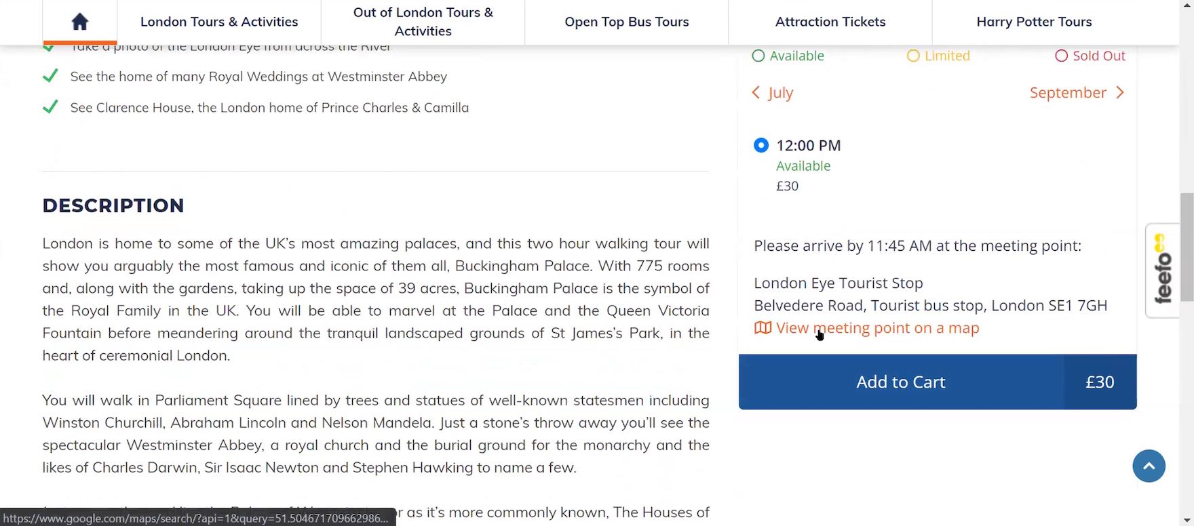Click the scroll-to-top arrow button
The width and height of the screenshot is (1194, 526).
(1149, 466)
